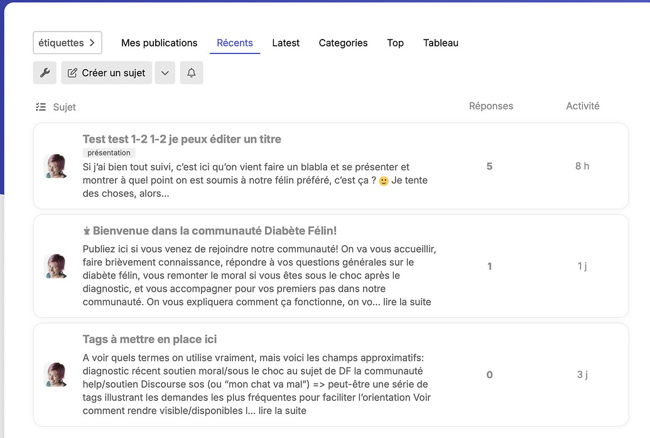Toggle bulk select icon beside Sujet
This screenshot has width=650, height=438.
(41, 107)
